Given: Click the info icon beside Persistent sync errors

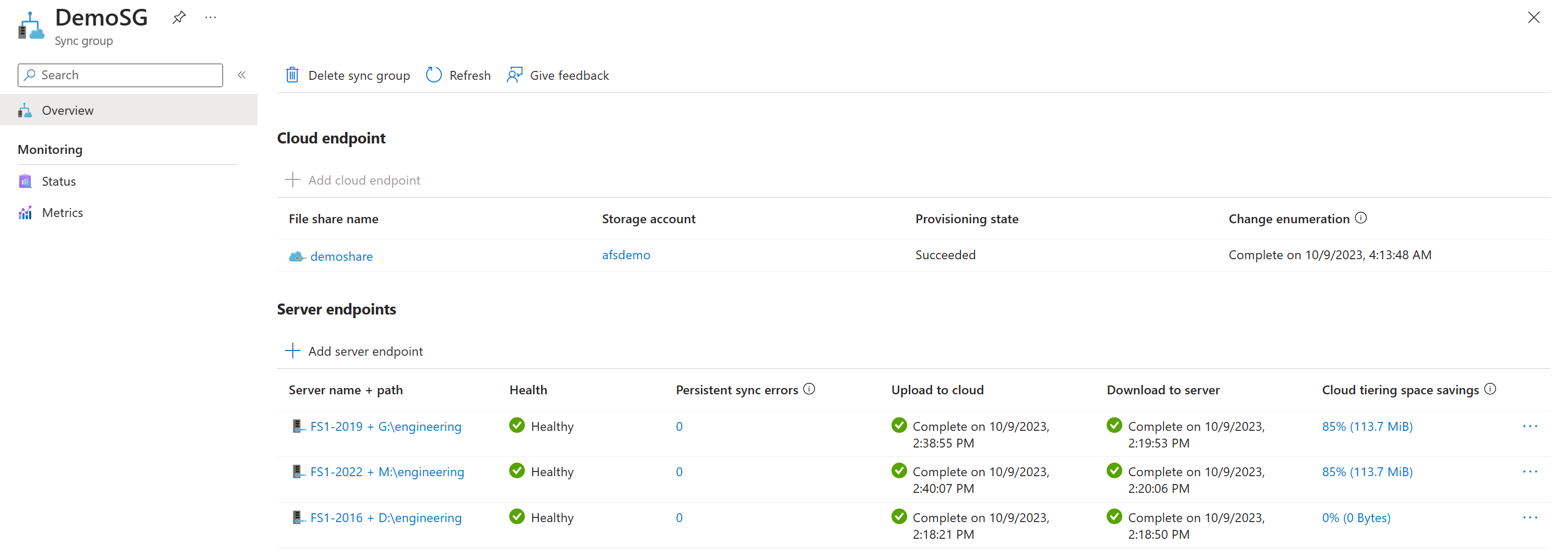Looking at the screenshot, I should point(809,389).
